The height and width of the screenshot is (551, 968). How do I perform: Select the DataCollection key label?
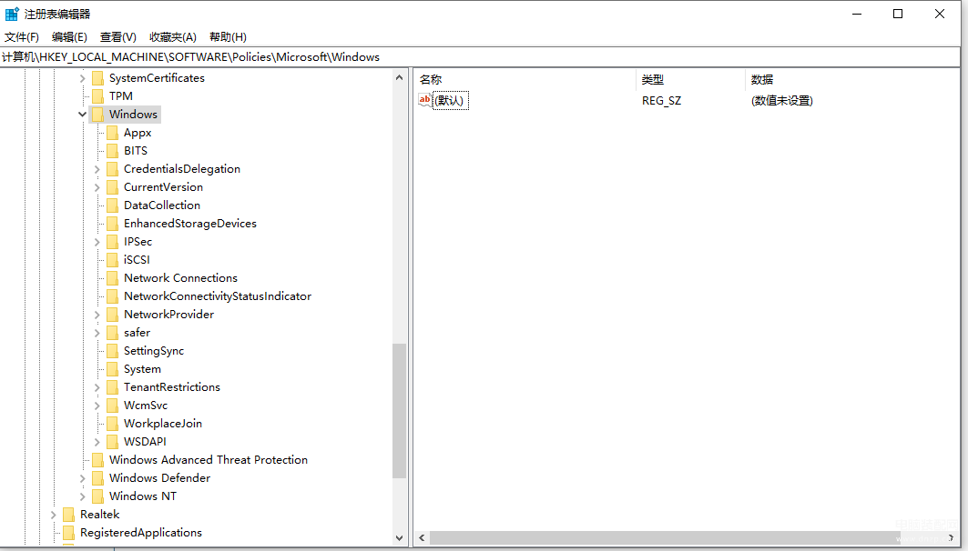coord(162,205)
